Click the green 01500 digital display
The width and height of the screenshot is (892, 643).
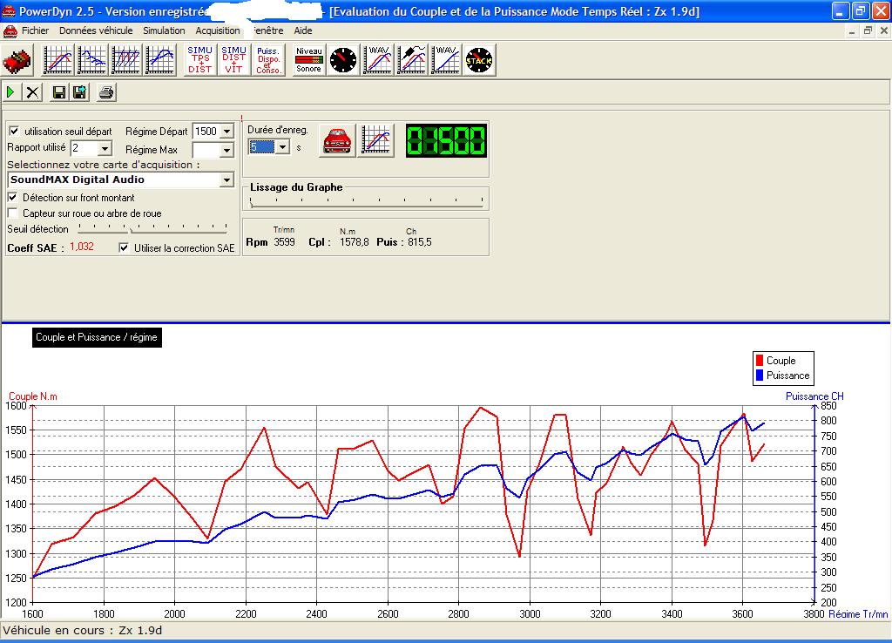[x=446, y=140]
